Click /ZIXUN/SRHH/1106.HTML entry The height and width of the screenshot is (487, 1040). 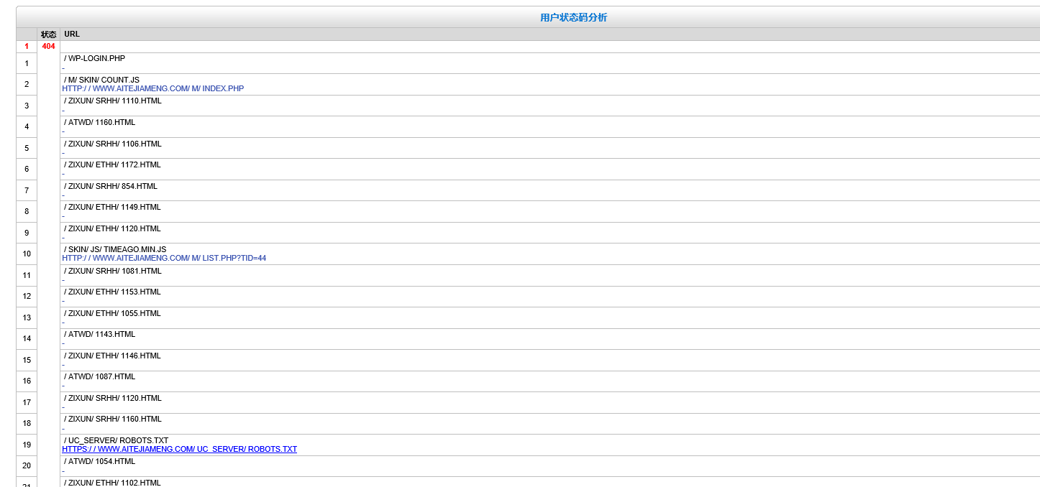(x=112, y=144)
